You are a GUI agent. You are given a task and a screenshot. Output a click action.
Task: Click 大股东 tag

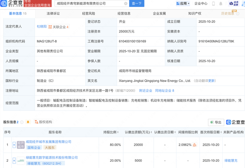[x=50, y=147]
